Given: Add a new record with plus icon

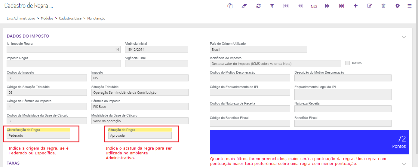Looking at the screenshot, I should (355, 6).
